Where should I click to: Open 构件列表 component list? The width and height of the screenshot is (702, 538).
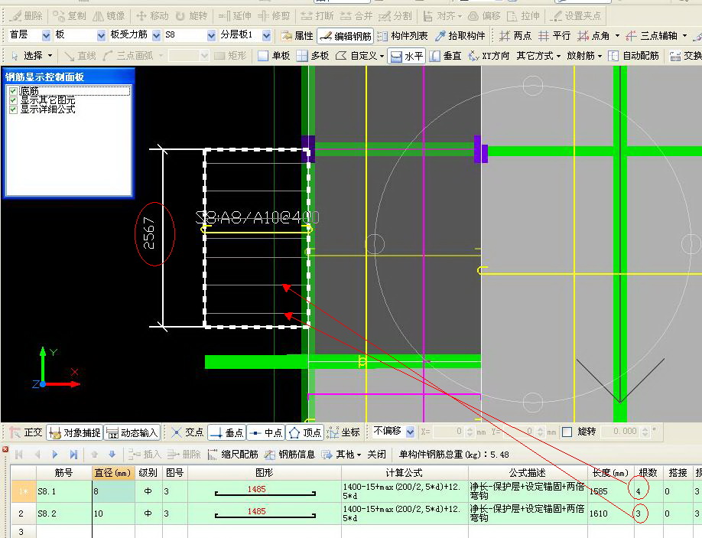pyautogui.click(x=402, y=35)
